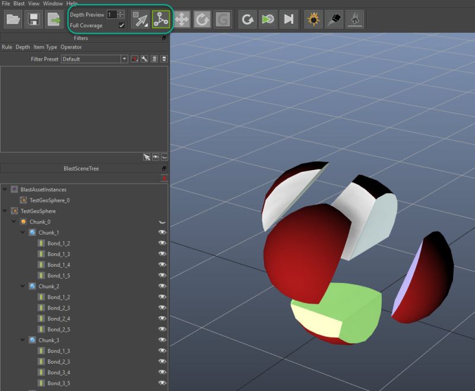Click the red icon below BlastSceneTree header
Viewport: 475px width, 391px height.
coord(164,178)
